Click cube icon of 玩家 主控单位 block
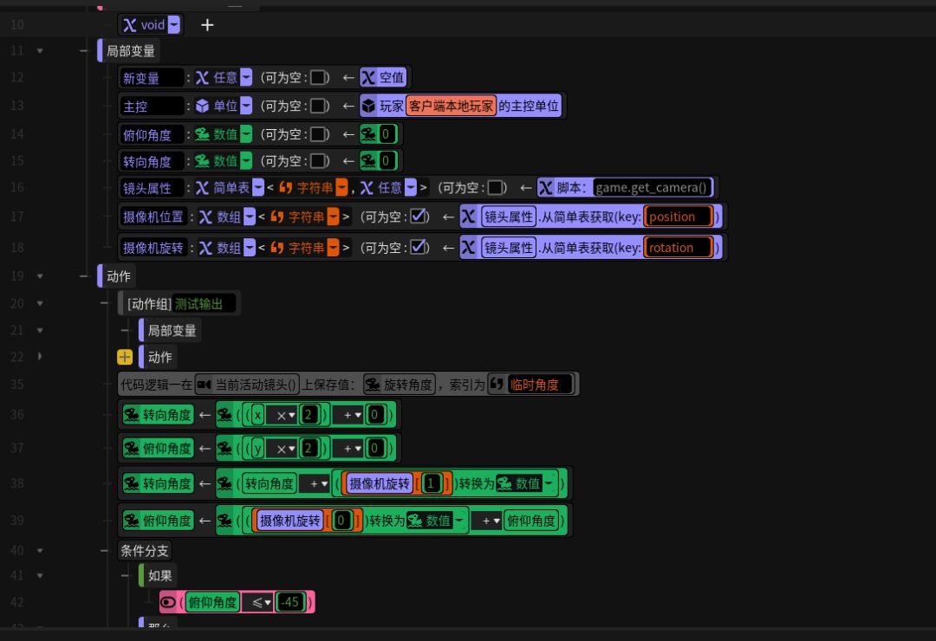This screenshot has width=936, height=641. click(x=369, y=106)
